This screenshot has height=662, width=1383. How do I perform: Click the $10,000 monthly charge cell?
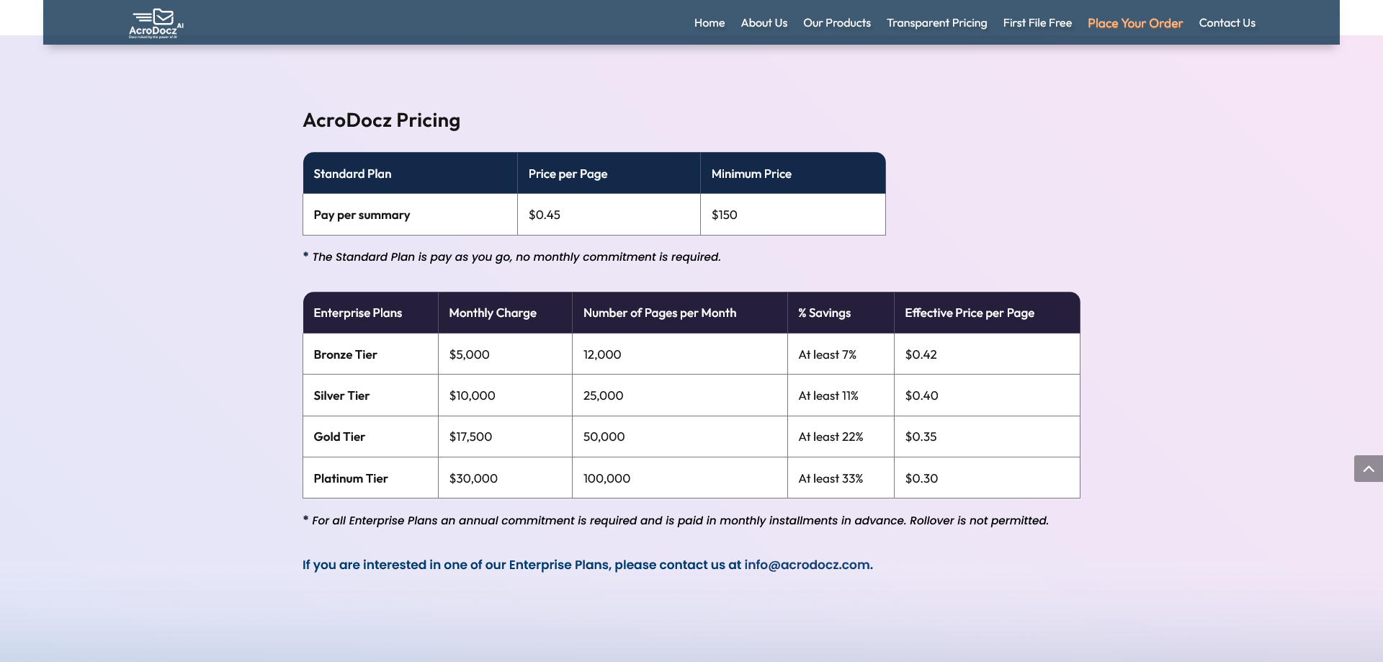click(x=505, y=395)
